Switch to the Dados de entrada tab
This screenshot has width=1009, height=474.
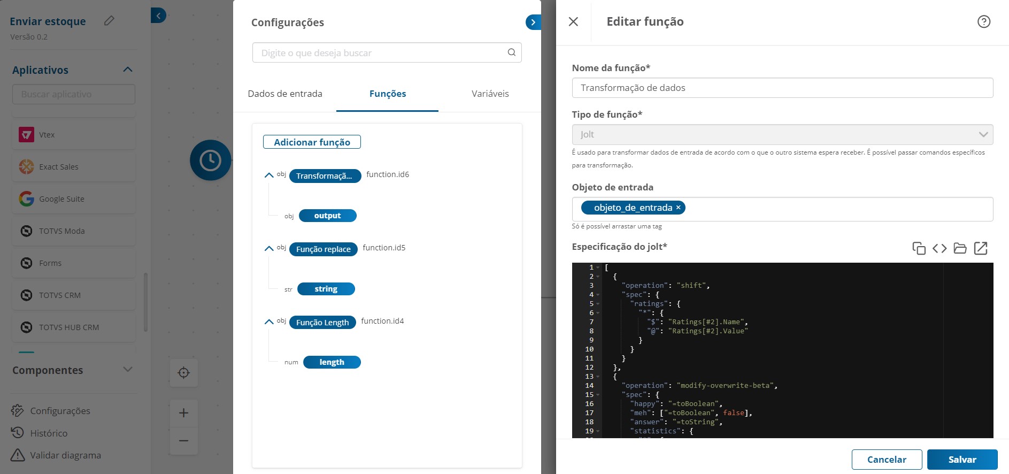[x=285, y=94]
